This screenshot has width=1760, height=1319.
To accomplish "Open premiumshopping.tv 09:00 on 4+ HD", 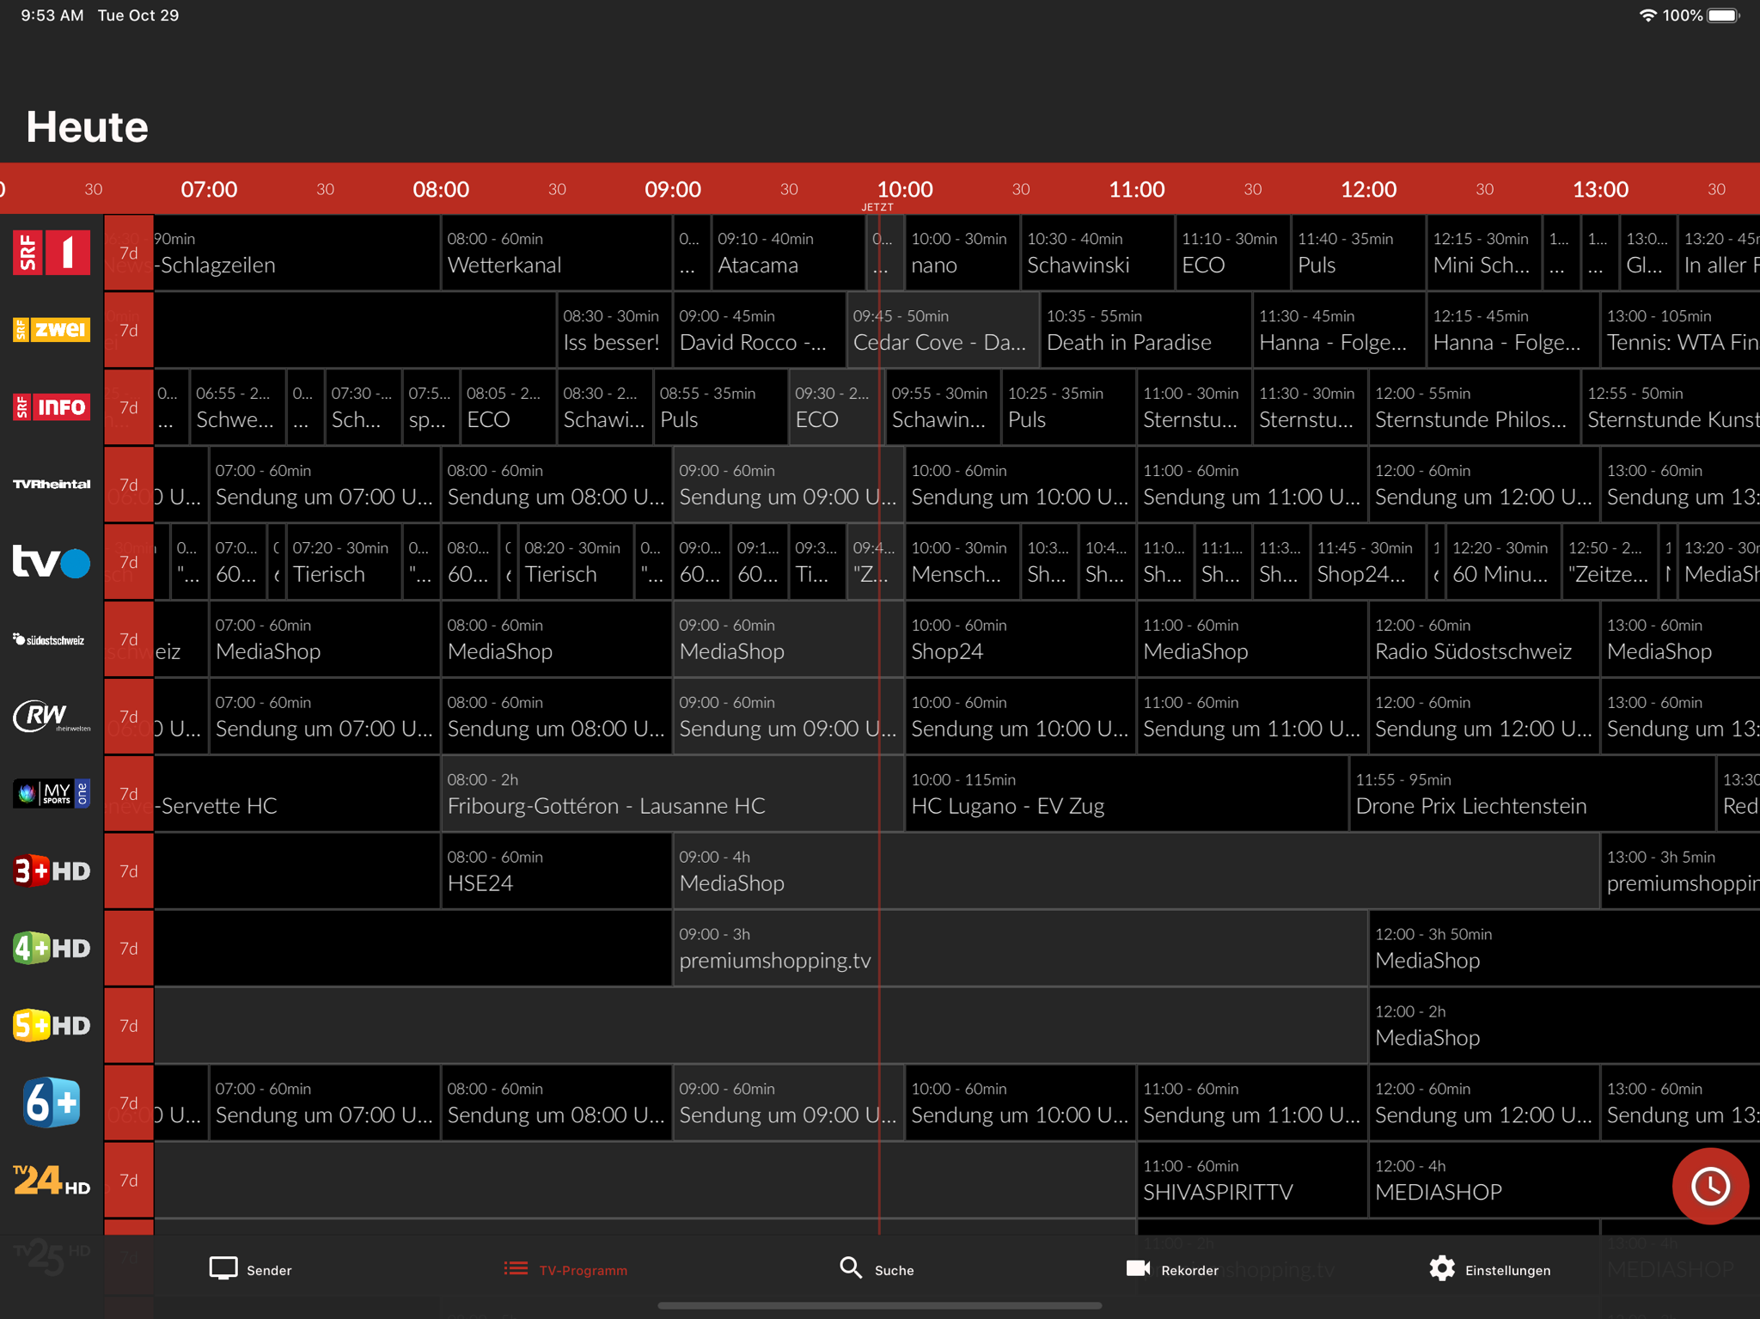I will click(x=1020, y=949).
